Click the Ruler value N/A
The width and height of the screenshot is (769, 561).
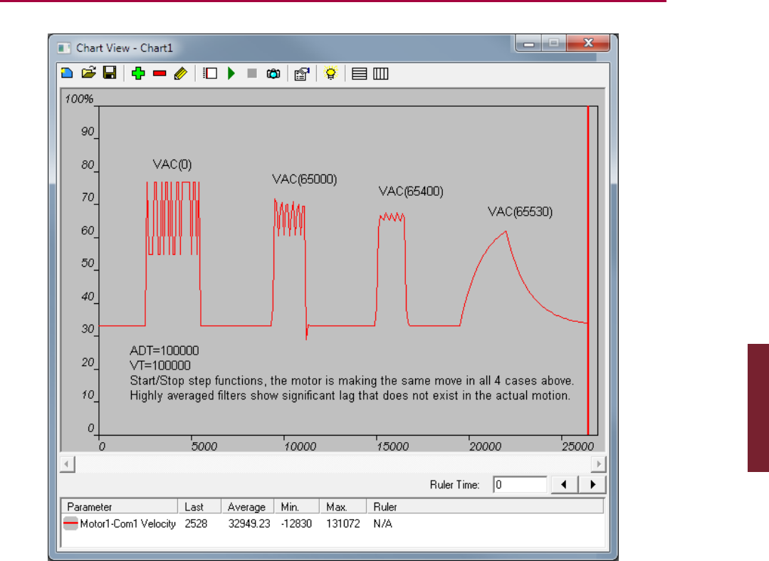pos(382,524)
